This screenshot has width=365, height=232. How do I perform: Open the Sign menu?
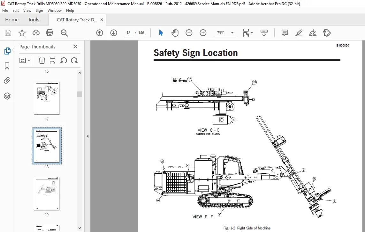coord(39,11)
